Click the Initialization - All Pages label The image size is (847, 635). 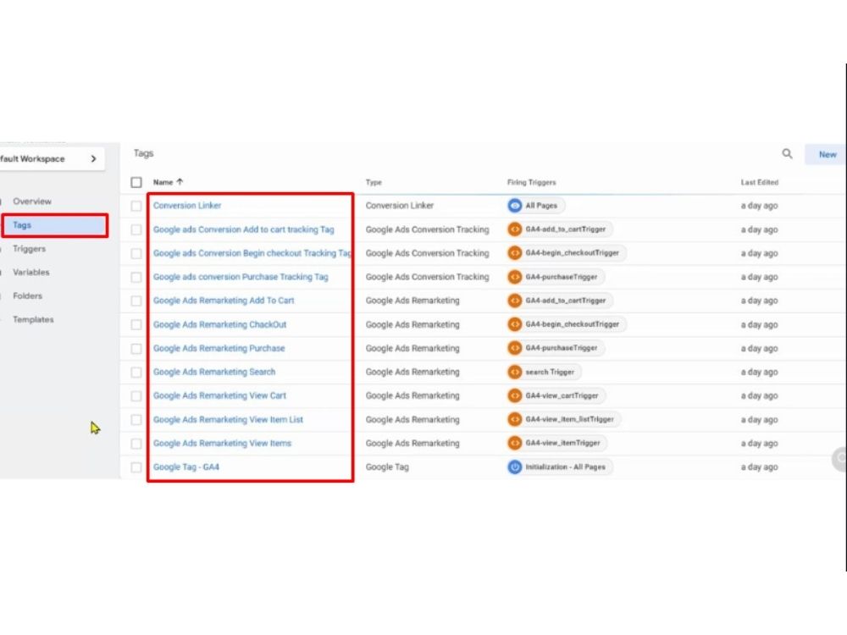click(x=566, y=467)
